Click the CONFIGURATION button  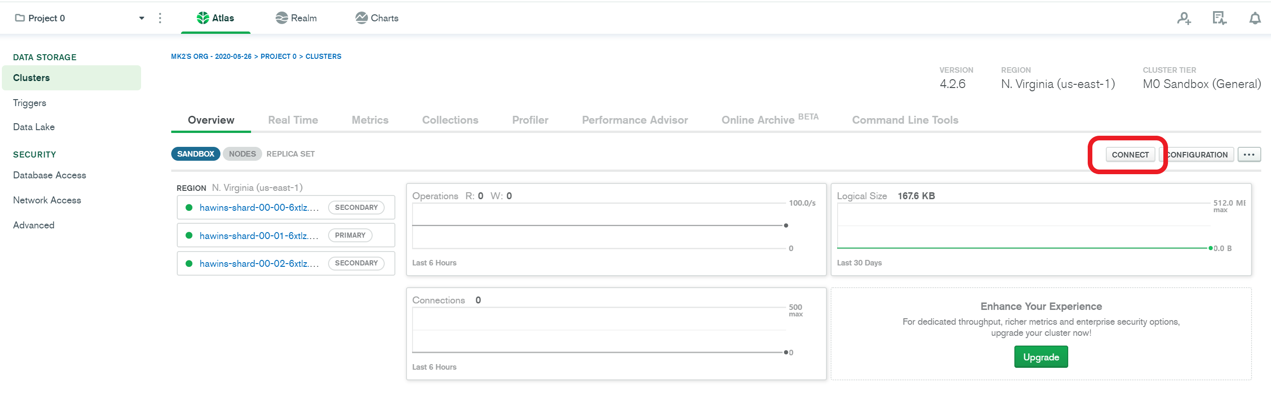[x=1196, y=155]
